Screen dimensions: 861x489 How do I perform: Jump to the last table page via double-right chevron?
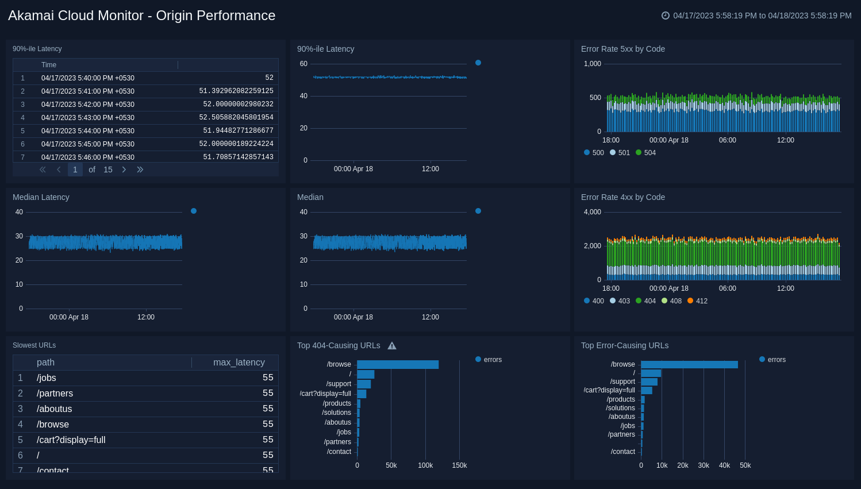tap(140, 169)
